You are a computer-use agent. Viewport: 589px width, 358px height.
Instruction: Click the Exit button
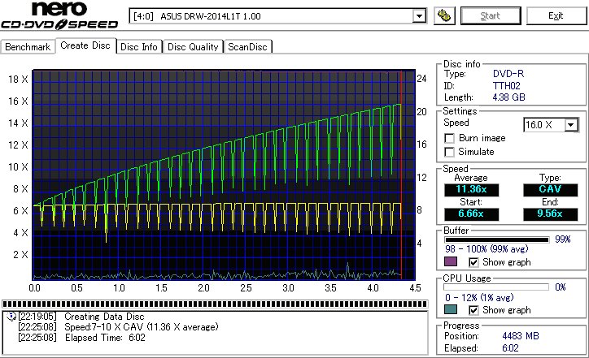click(556, 15)
